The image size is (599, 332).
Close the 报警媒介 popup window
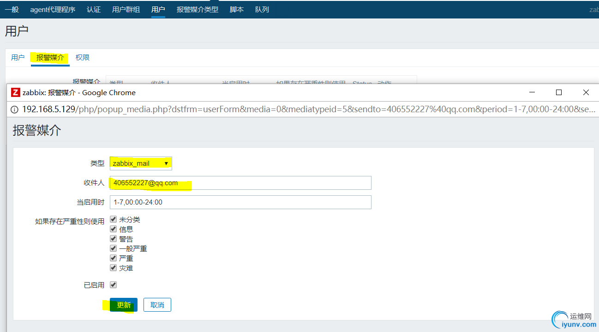pos(586,92)
